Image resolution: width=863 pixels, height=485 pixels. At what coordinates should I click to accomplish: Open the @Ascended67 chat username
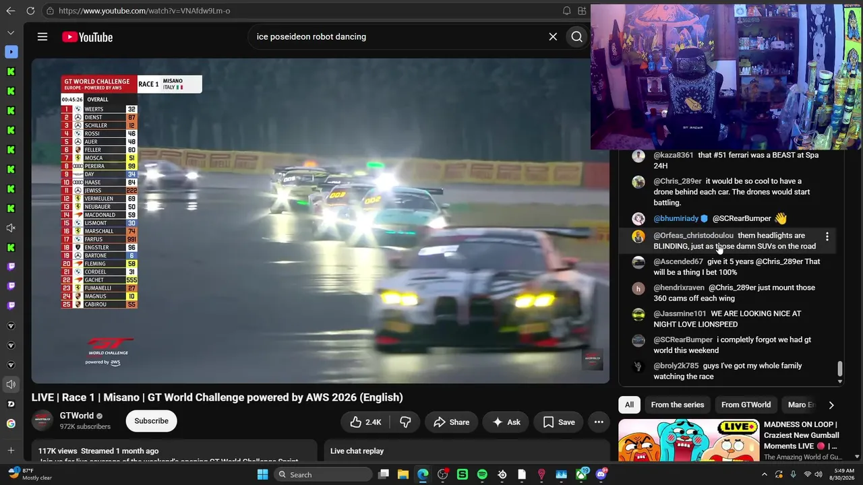tap(678, 261)
